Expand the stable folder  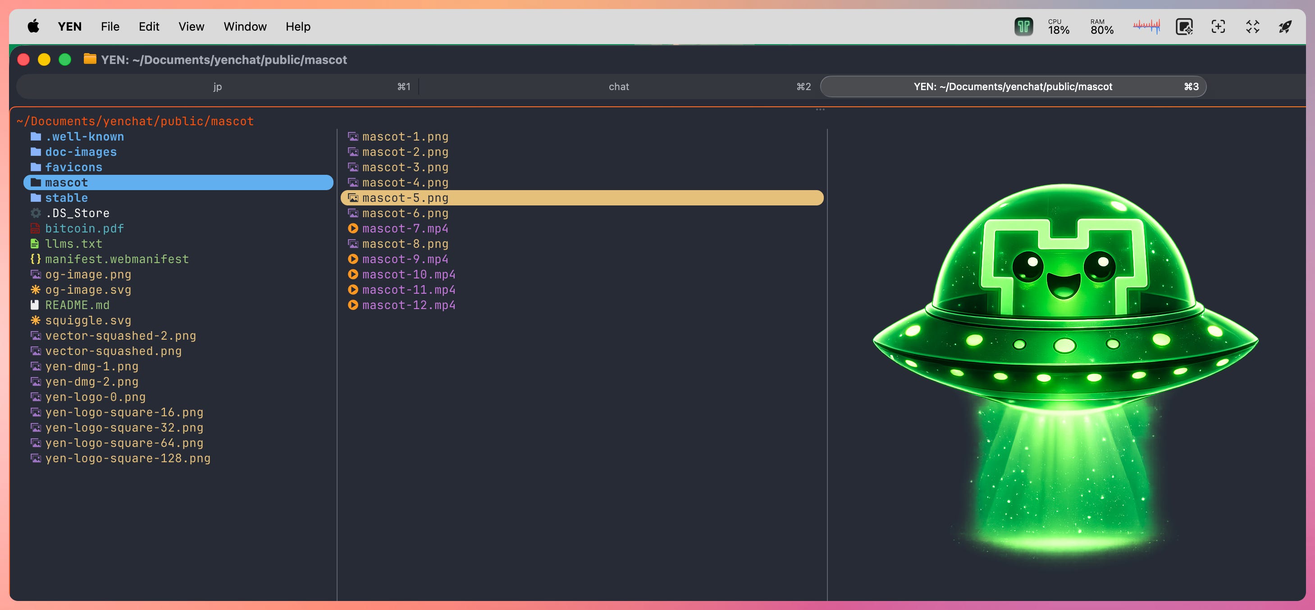[x=66, y=198]
